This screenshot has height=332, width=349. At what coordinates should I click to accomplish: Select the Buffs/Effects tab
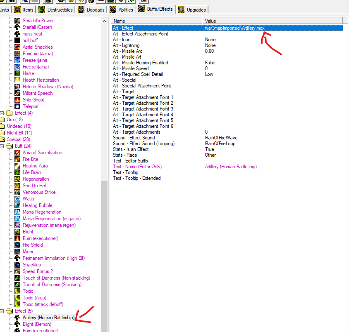tap(155, 9)
